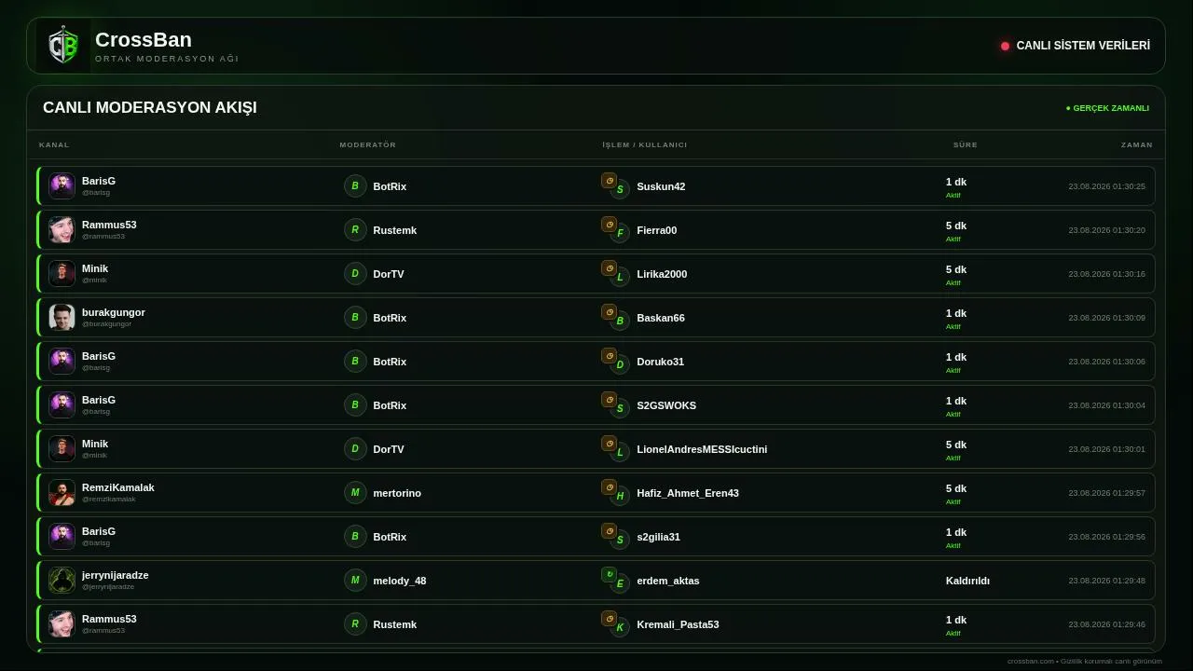Click the melody_48 moderator badge
Screen dimensions: 1193x671
pos(355,580)
